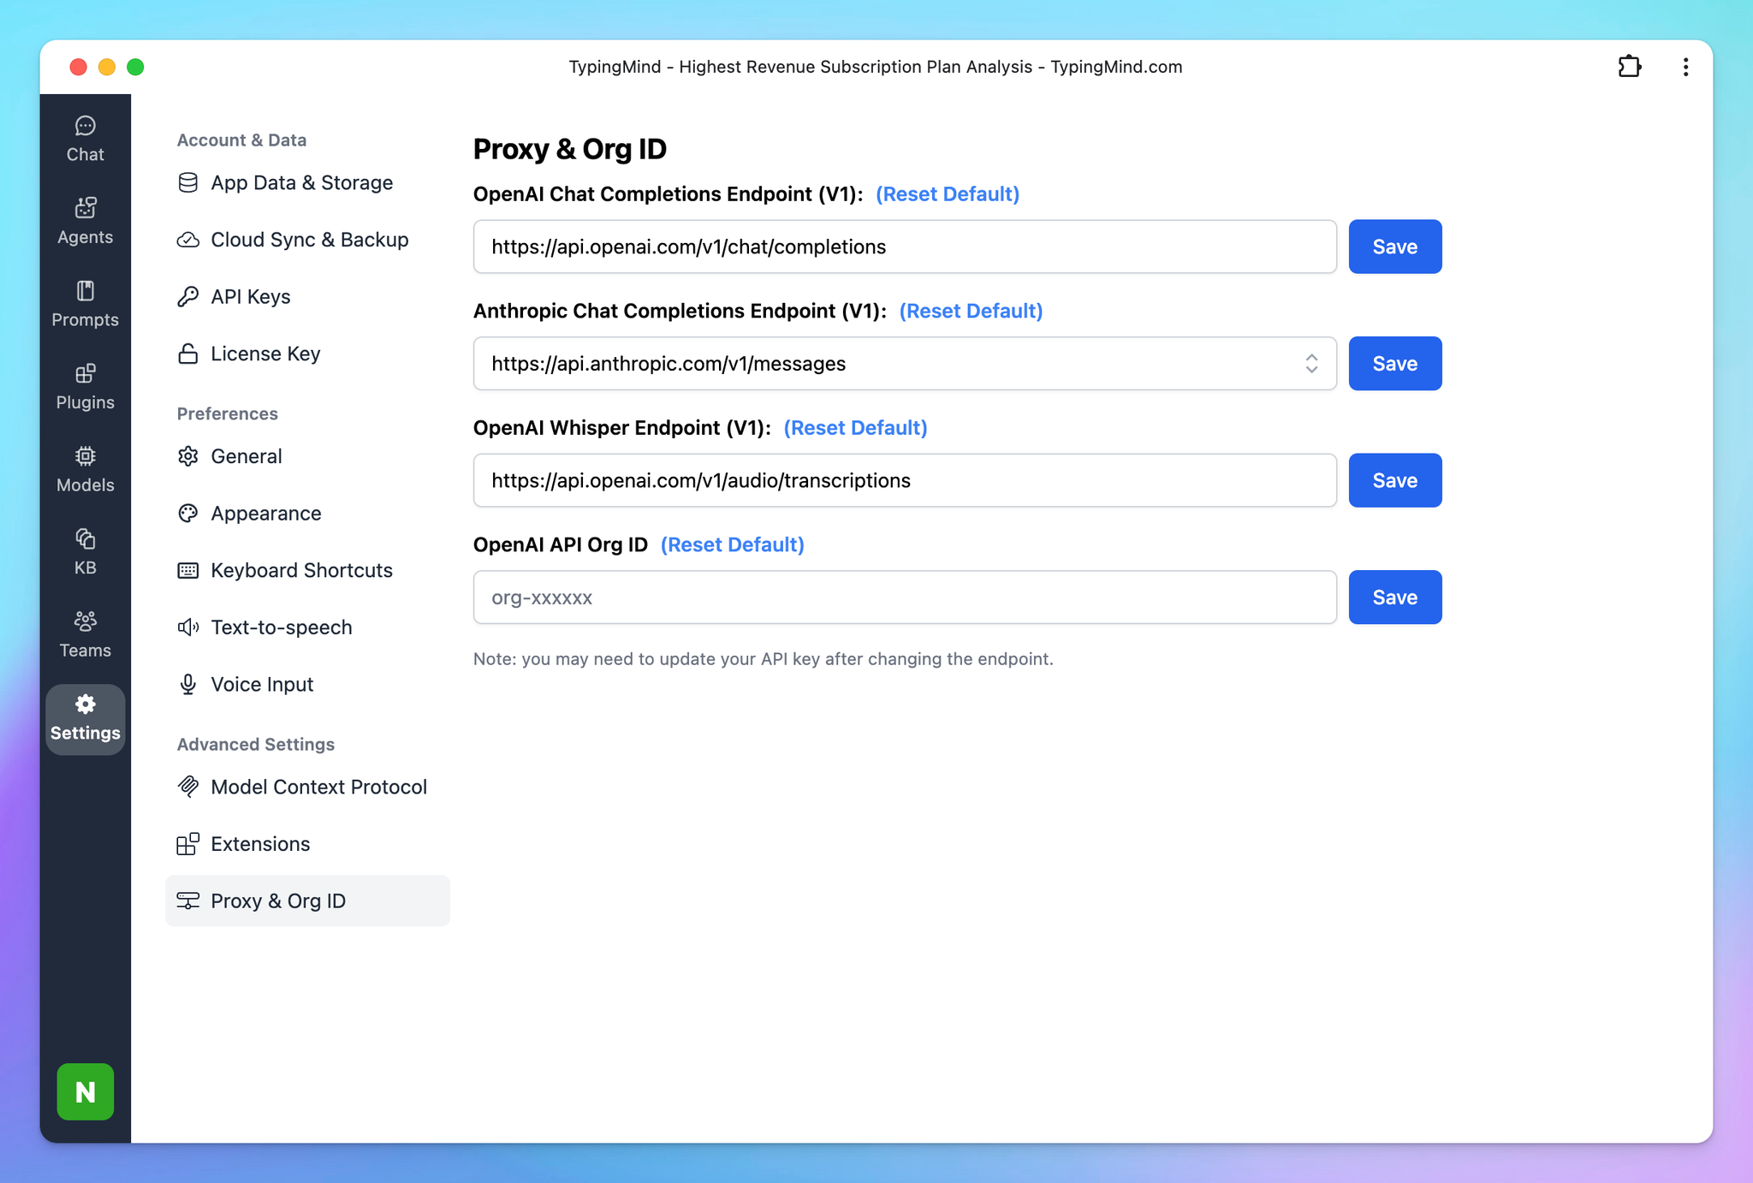Save the OpenAI Chat Completions endpoint
This screenshot has width=1753, height=1183.
(x=1394, y=247)
